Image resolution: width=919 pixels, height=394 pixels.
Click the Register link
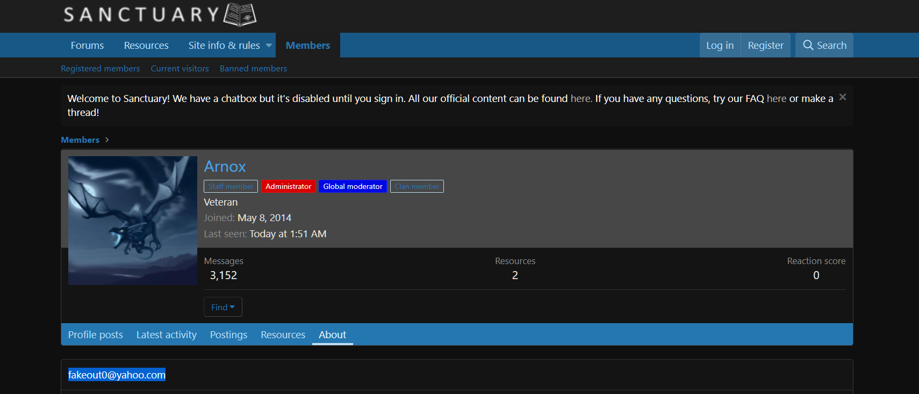[766, 45]
